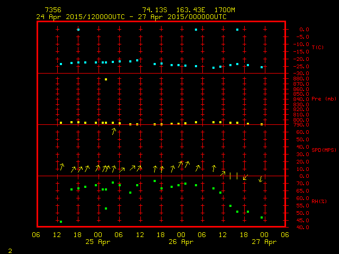This screenshot has height=254, width=339.
Task: Click the last downward-pointing wind arrow
Action: click(261, 179)
